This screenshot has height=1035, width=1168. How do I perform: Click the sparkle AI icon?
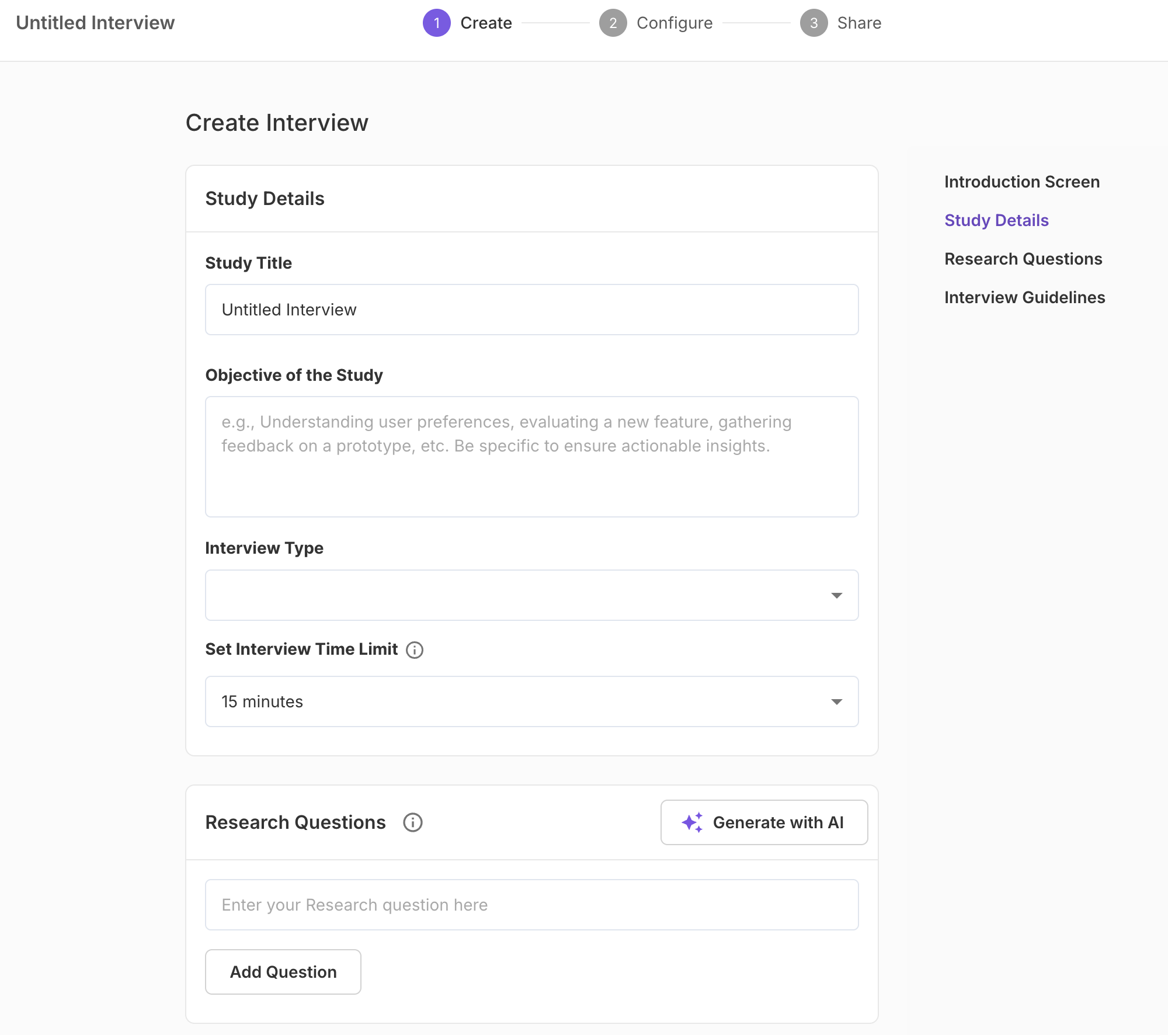[x=692, y=822]
